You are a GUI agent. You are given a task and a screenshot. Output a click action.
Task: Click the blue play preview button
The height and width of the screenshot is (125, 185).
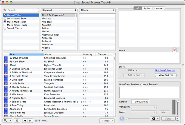[x=122, y=118]
